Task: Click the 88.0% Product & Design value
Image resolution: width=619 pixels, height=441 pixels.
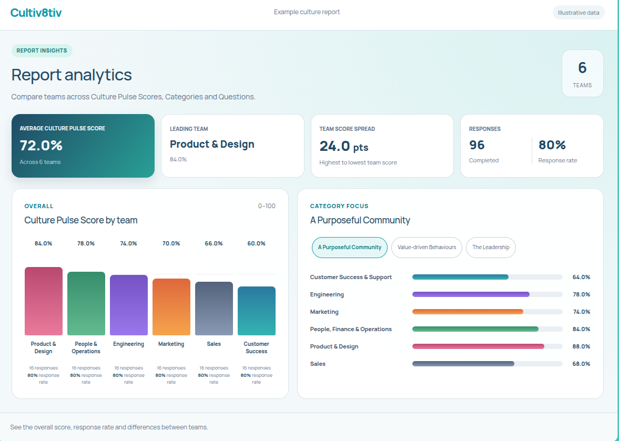Action: [581, 346]
